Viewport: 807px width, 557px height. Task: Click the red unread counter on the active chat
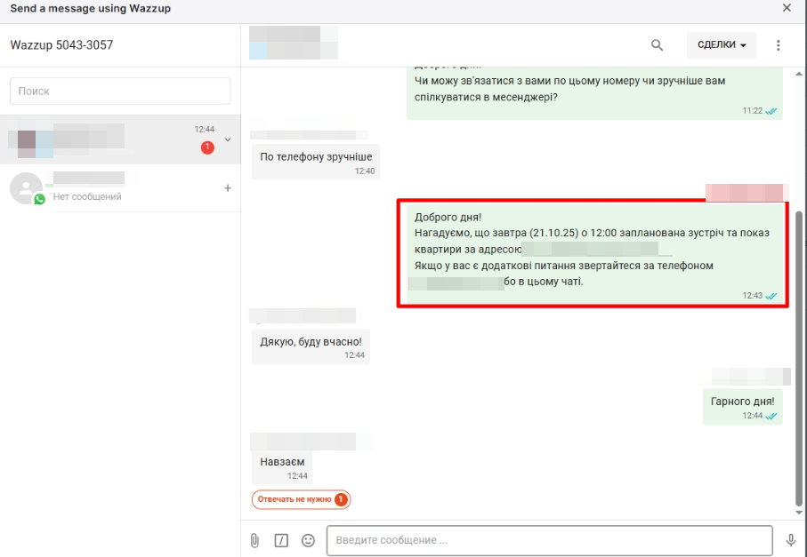(x=207, y=147)
